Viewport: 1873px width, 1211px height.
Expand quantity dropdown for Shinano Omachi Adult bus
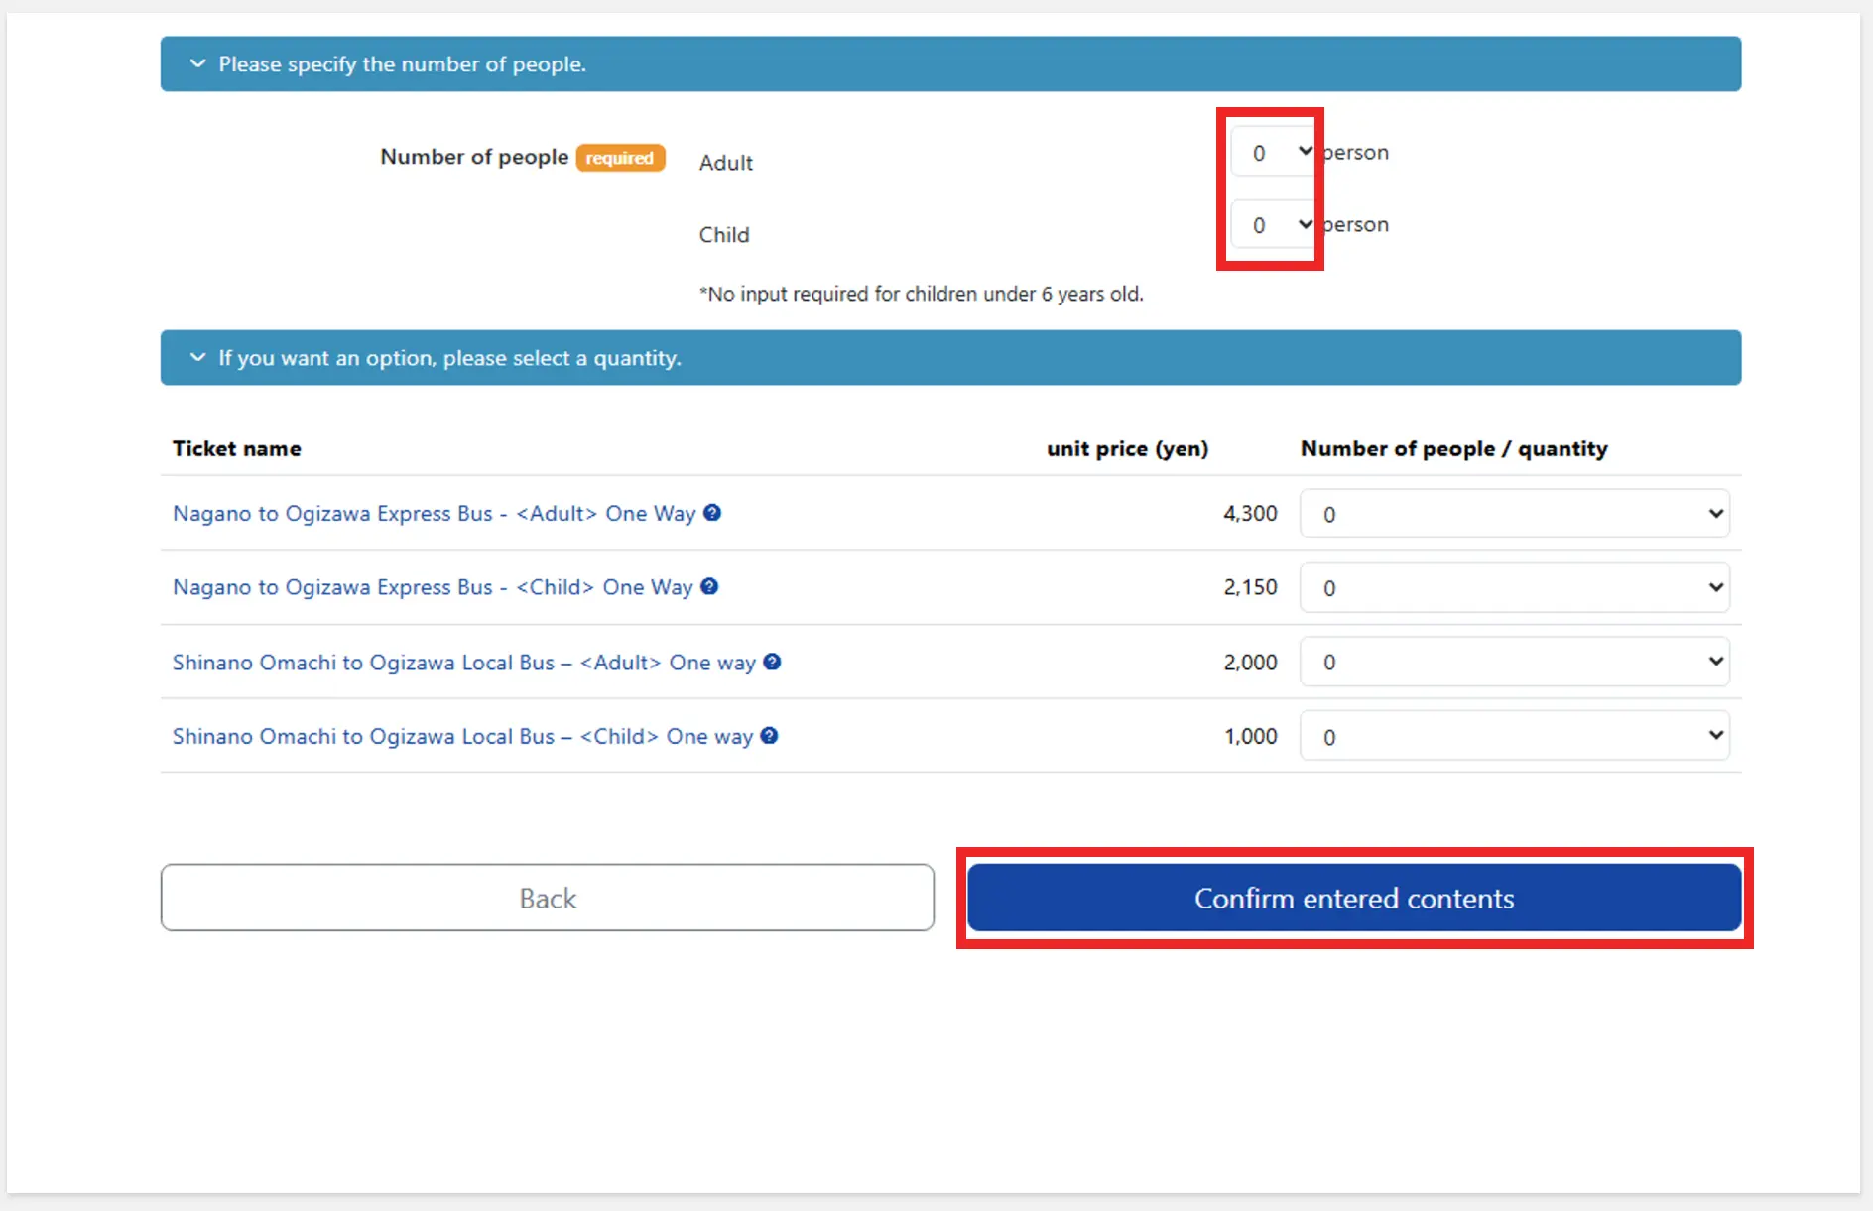point(1514,662)
